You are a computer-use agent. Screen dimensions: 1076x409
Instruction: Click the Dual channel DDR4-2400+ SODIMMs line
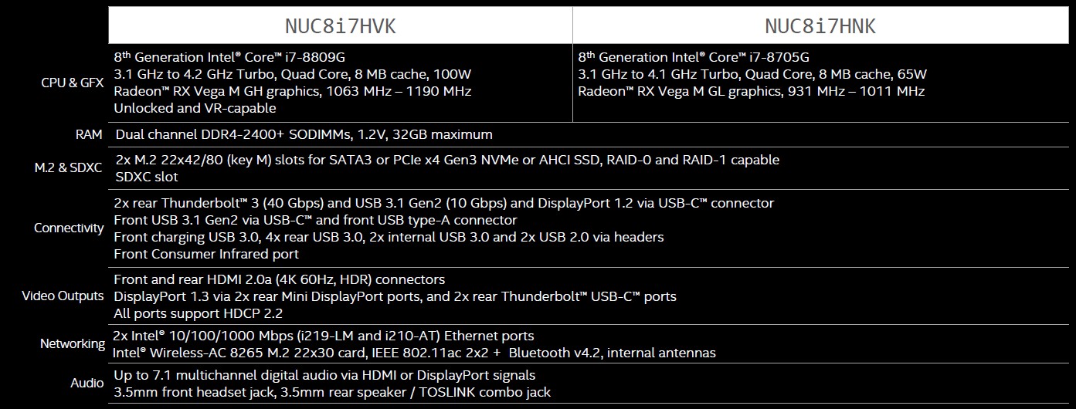tap(303, 134)
